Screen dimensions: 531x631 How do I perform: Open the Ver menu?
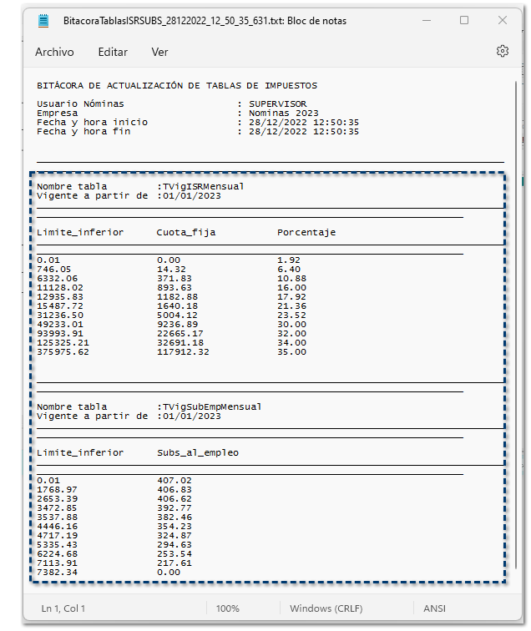(159, 52)
